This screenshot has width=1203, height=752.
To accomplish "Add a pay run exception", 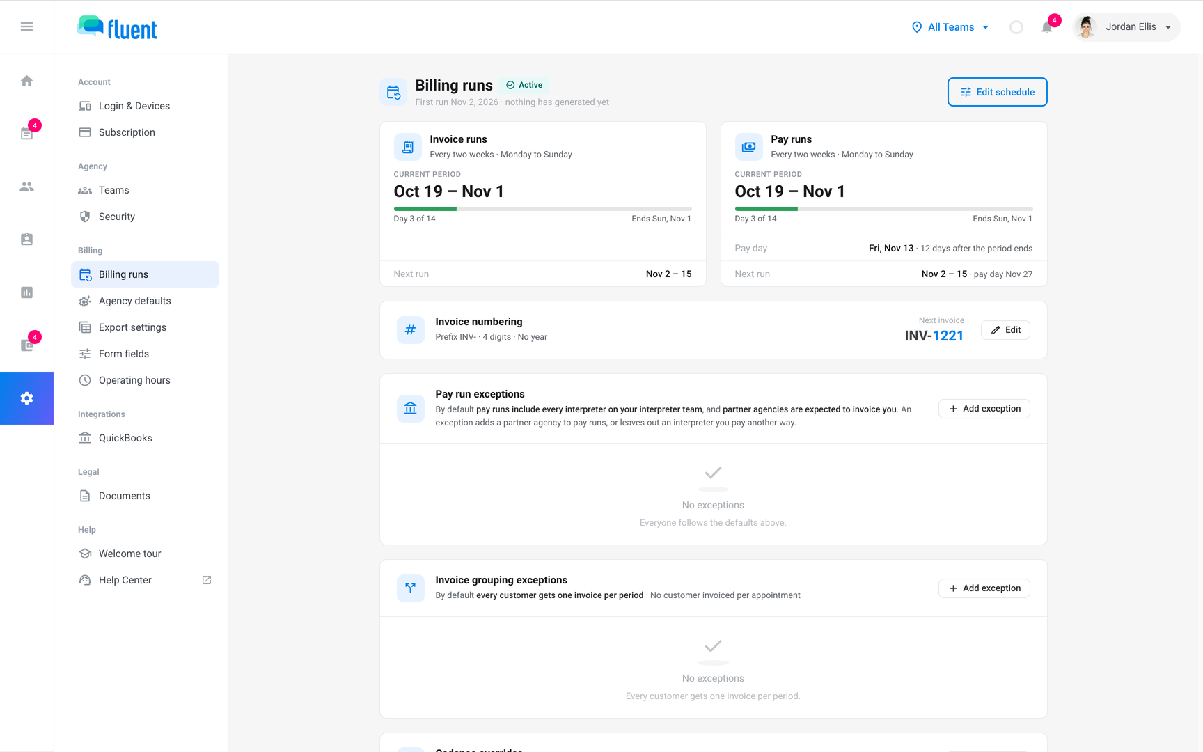I will [x=984, y=409].
